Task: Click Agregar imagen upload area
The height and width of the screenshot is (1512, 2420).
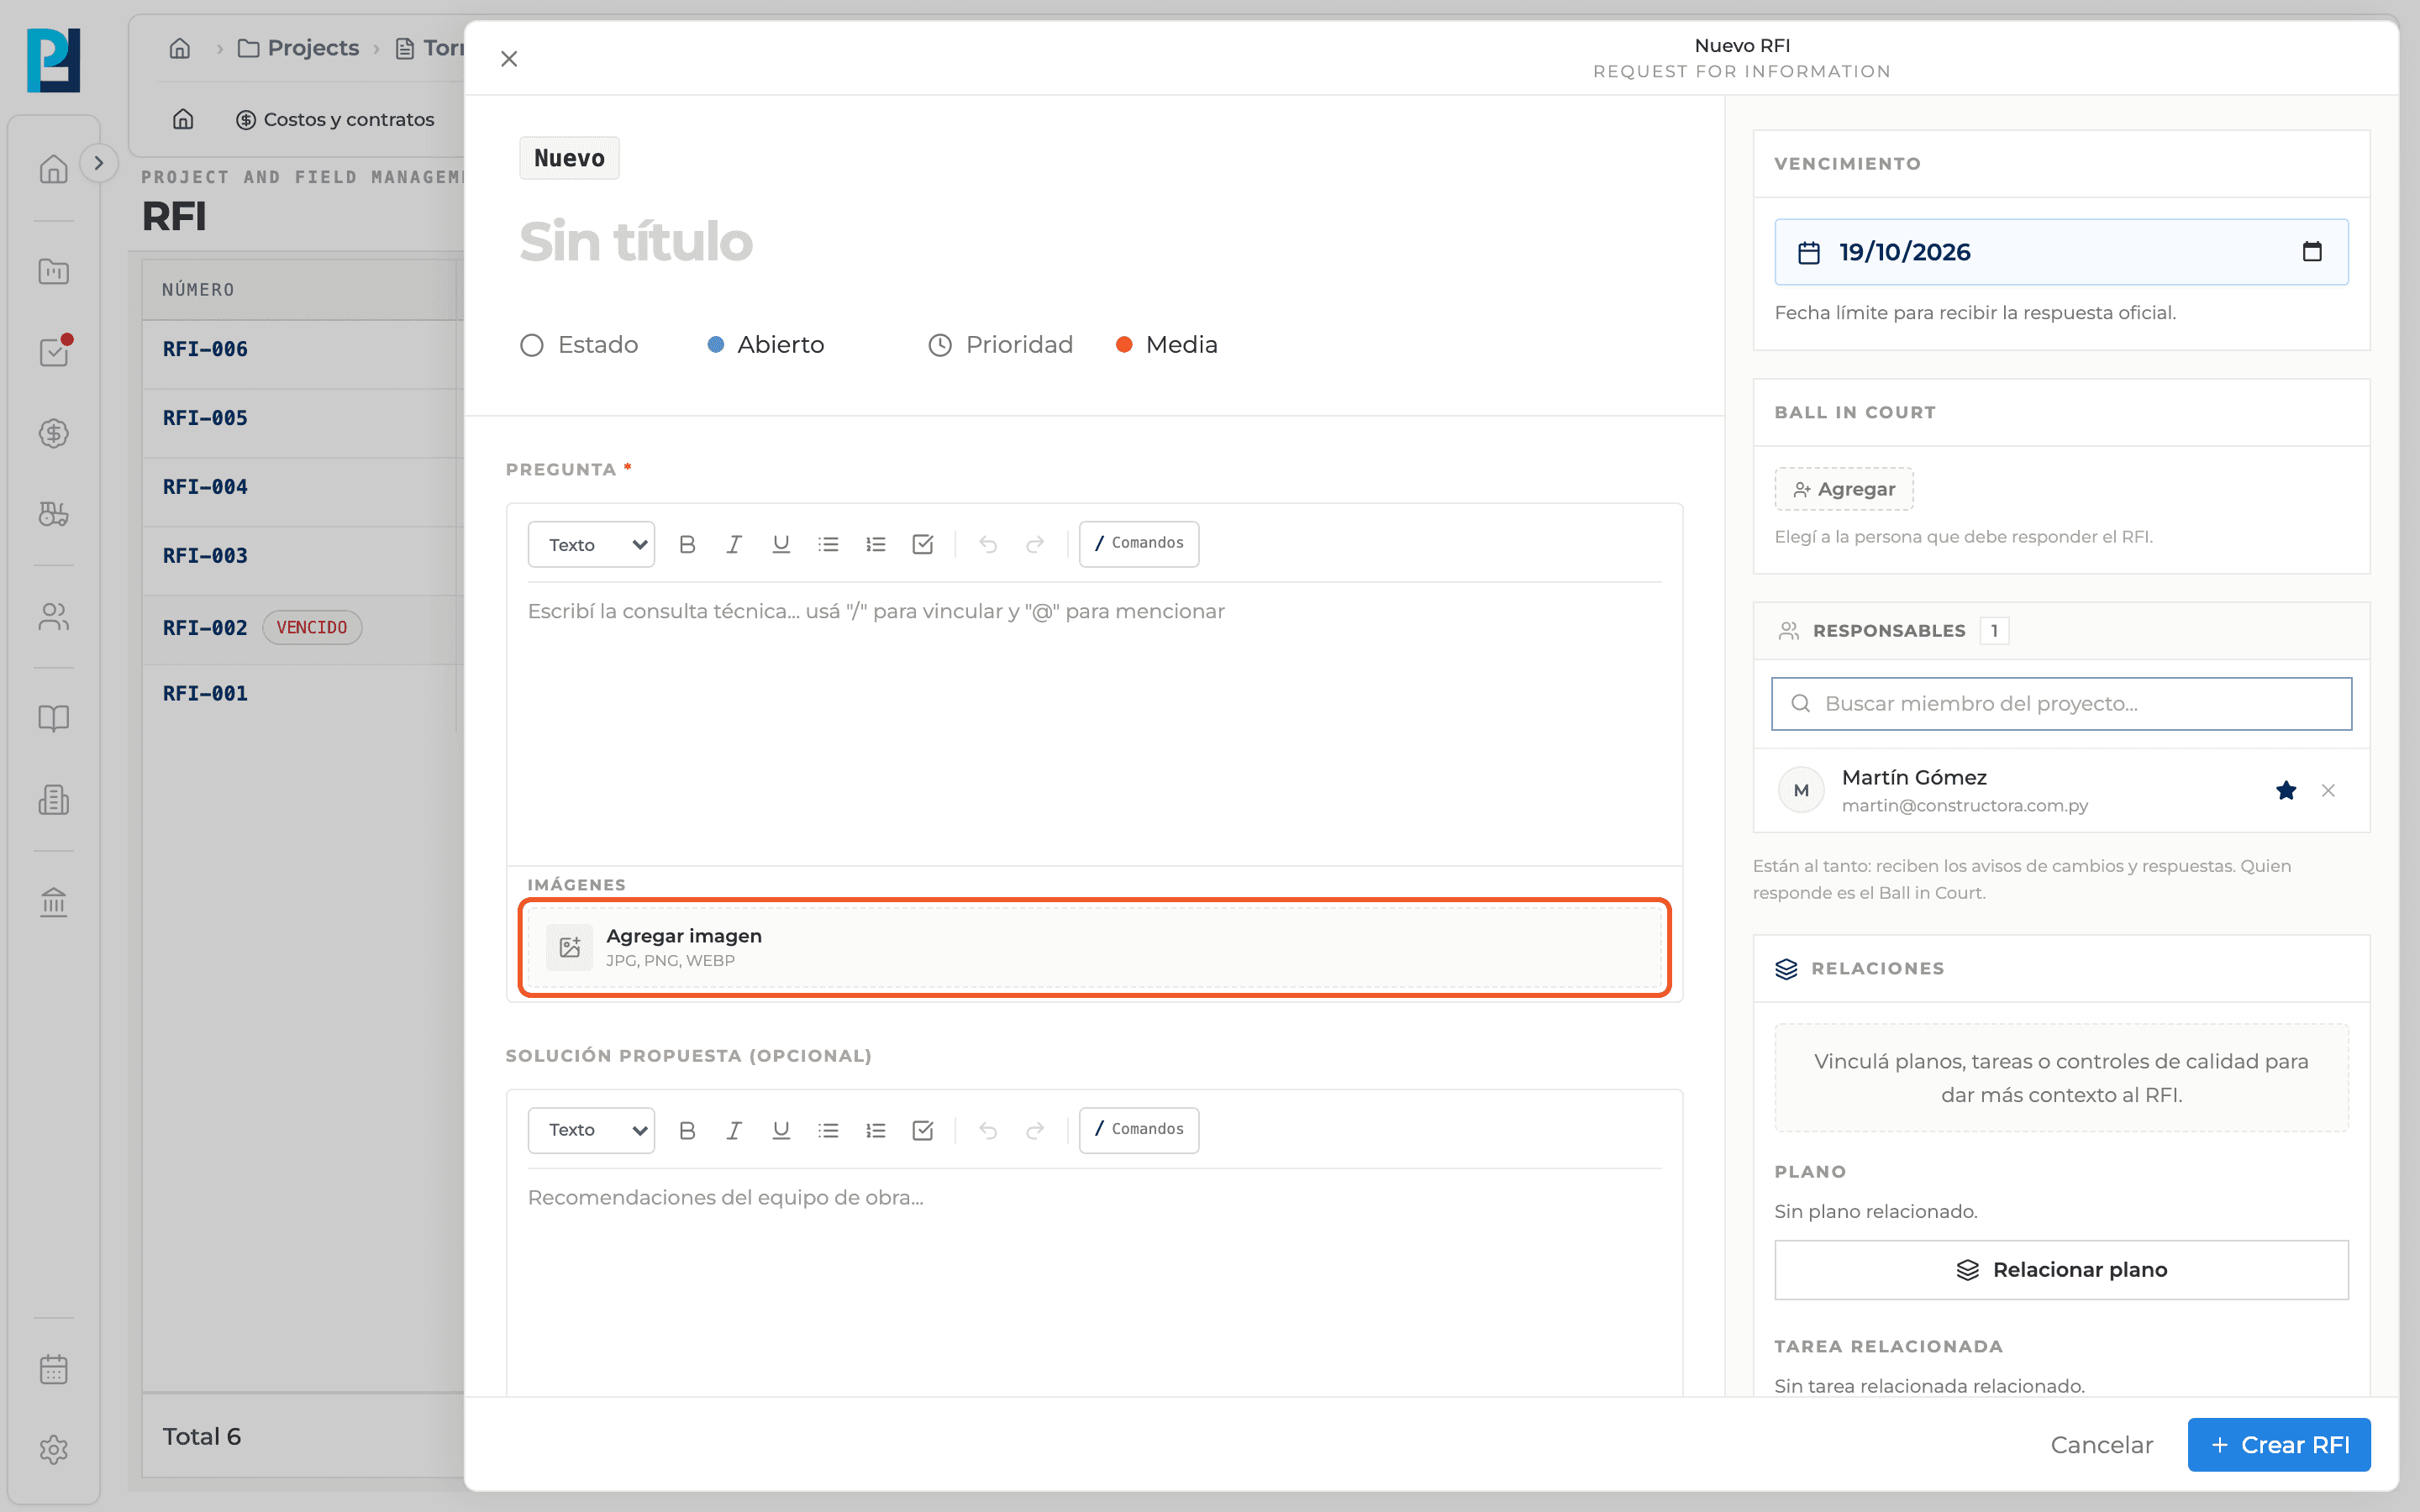Action: point(1094,947)
